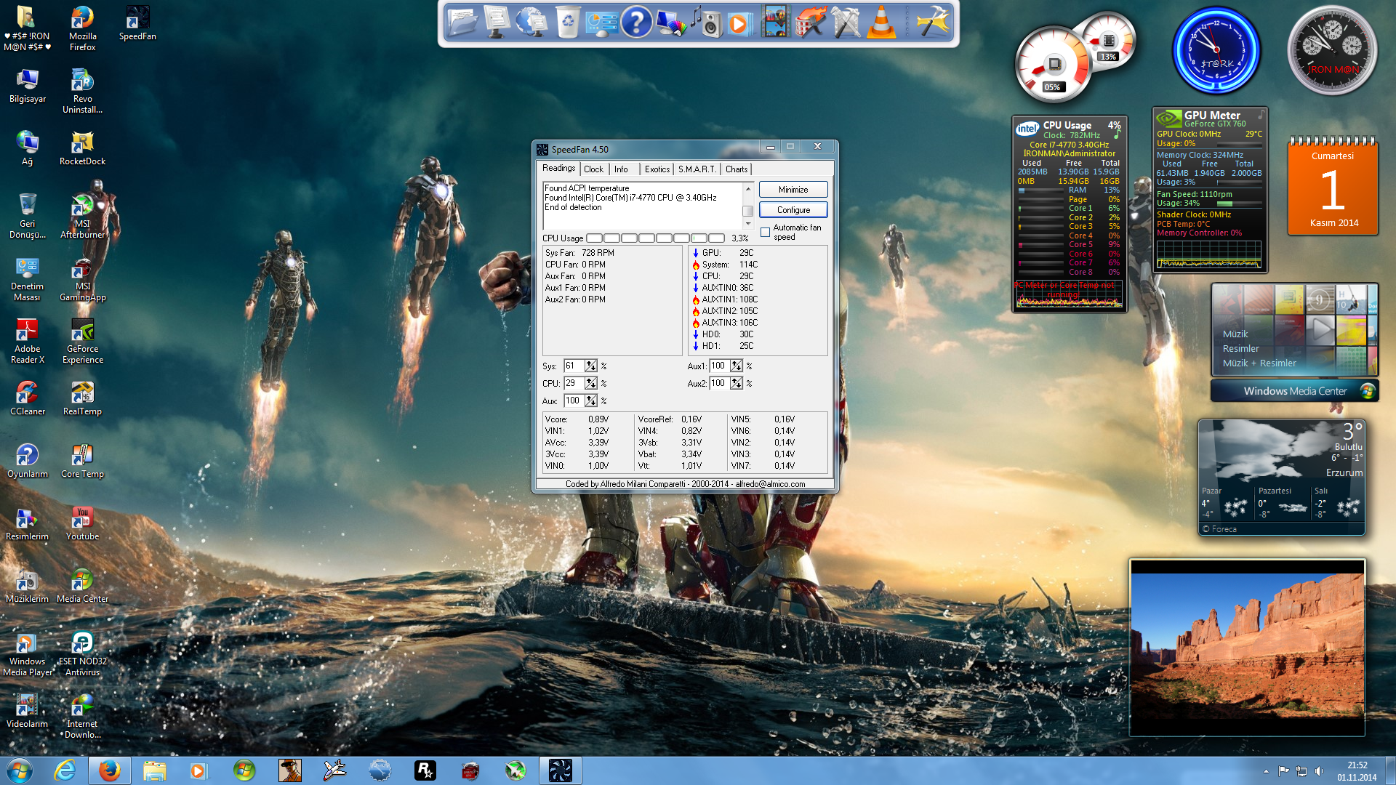The width and height of the screenshot is (1396, 785).
Task: Open Windows Media Center gadget bar
Action: pyautogui.click(x=1294, y=391)
